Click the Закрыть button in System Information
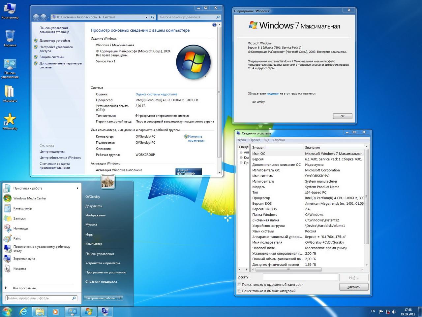Screen dimensions: 422x317 point(354,287)
